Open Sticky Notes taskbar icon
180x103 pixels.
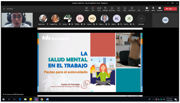pos(31,99)
